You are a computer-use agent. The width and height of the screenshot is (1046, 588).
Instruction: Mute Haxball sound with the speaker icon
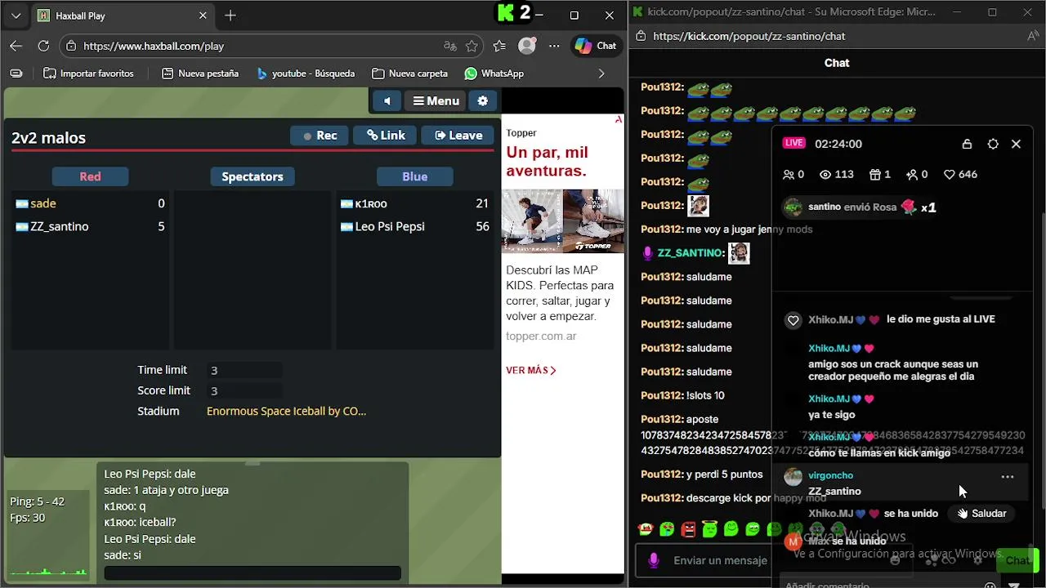387,101
